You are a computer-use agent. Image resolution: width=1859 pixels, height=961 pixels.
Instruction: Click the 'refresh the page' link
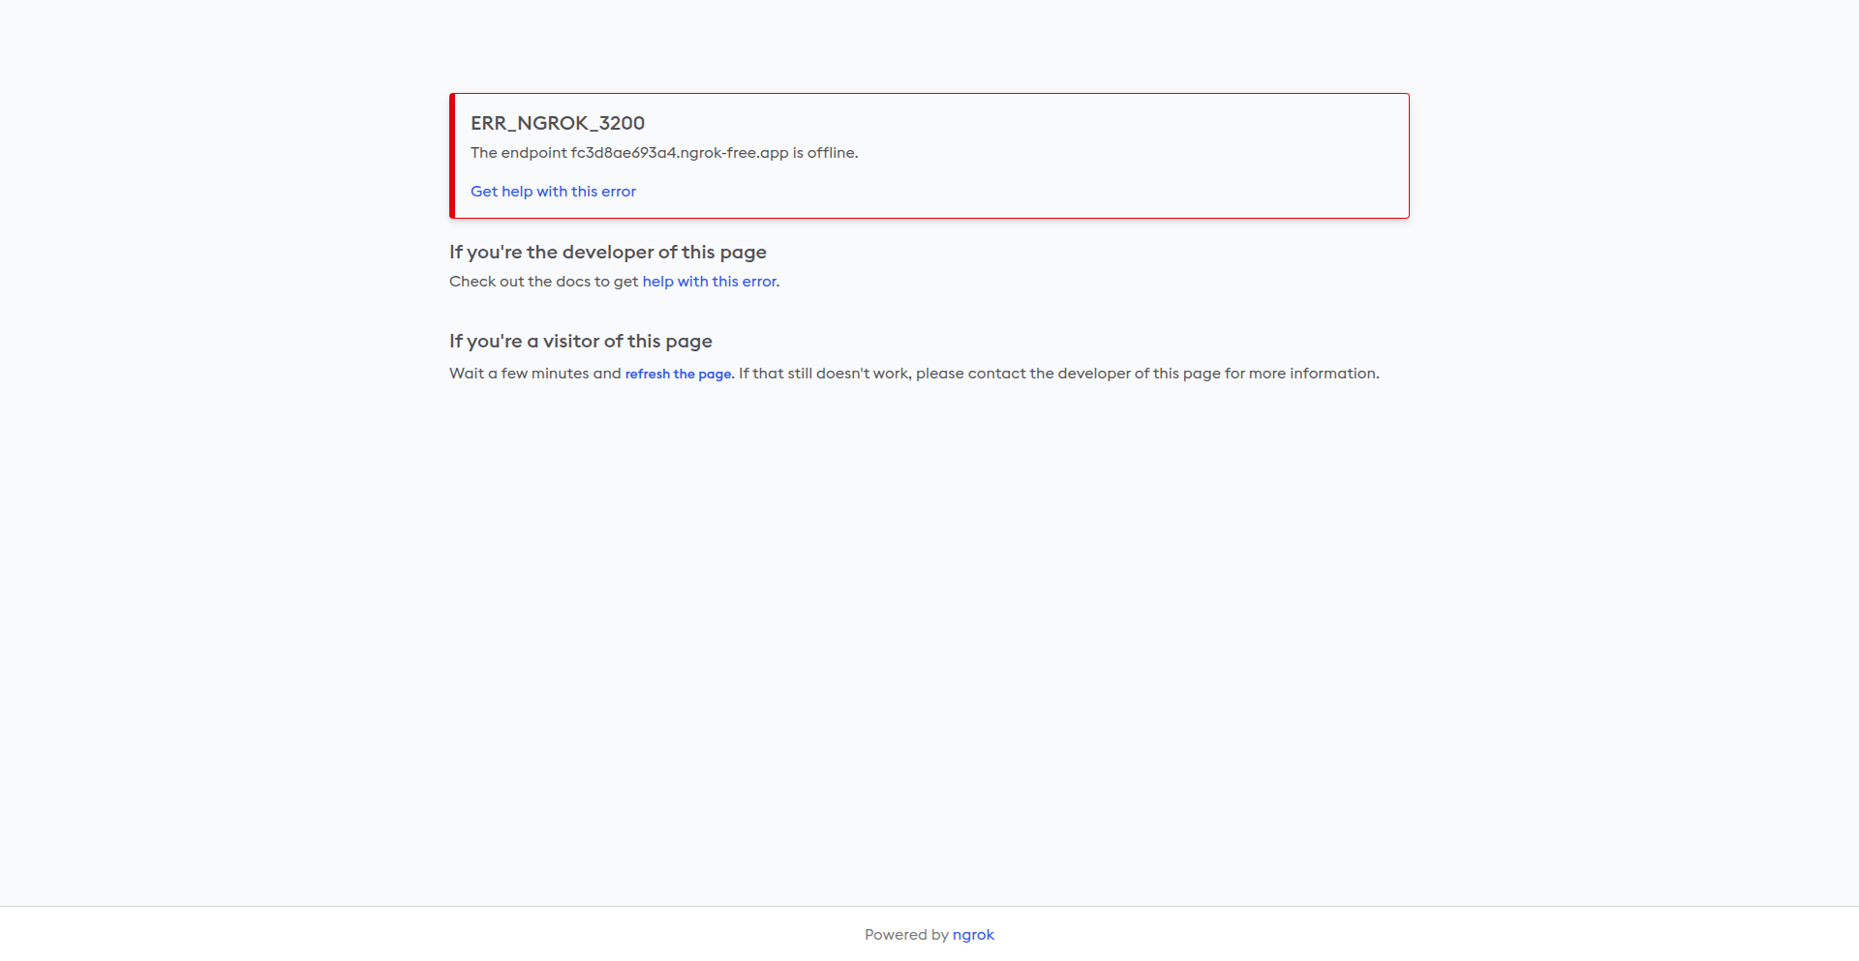[x=678, y=374]
